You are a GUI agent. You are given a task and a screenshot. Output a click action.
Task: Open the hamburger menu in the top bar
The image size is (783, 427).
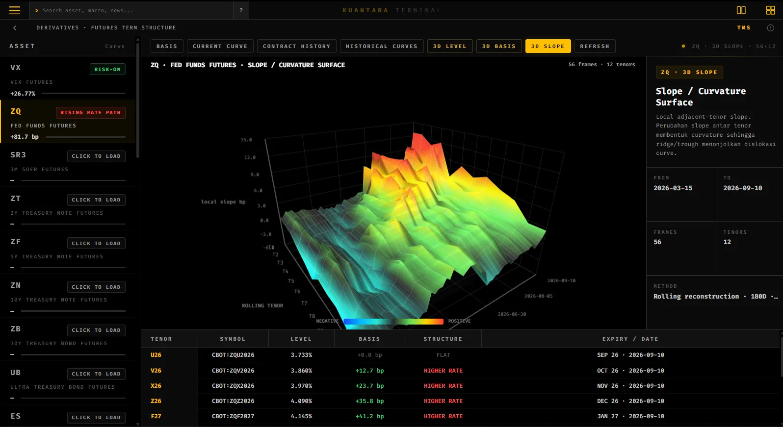(x=15, y=10)
